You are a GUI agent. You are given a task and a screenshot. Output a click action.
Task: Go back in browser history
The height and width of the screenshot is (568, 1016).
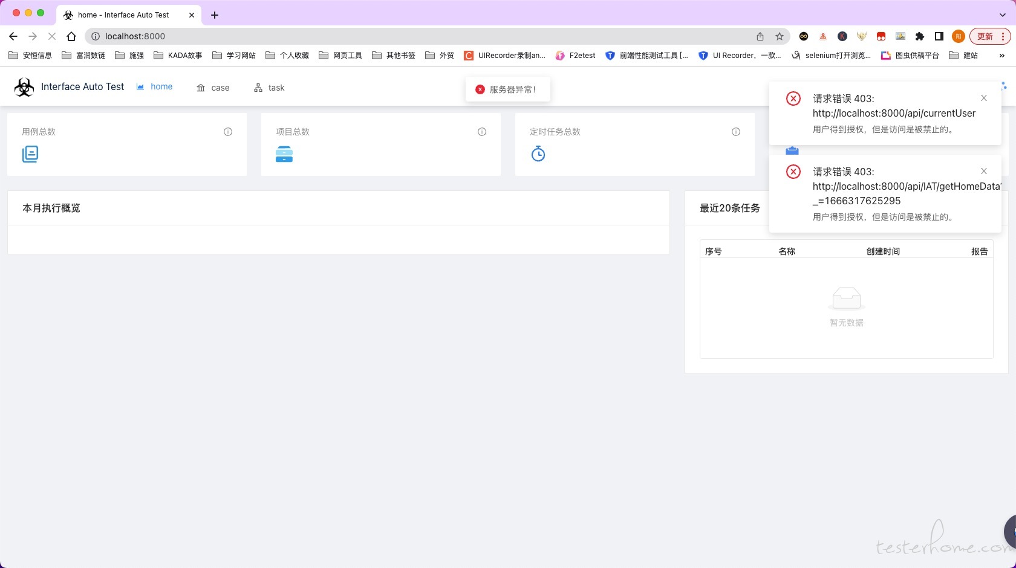[13, 36]
